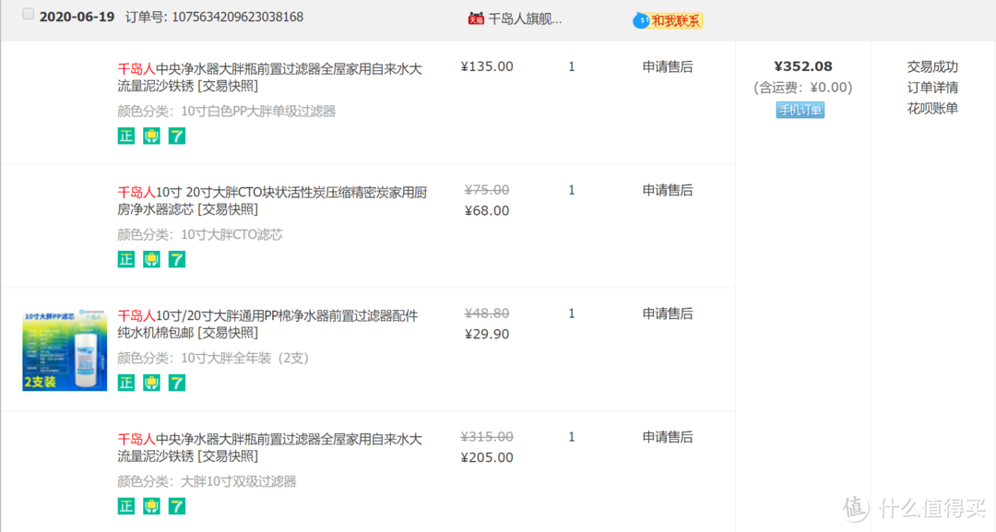
Task: Click the Tmall logo icon beside the shop name
Action: pyautogui.click(x=476, y=18)
